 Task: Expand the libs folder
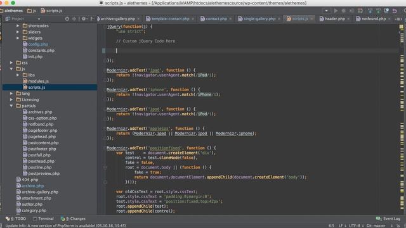[18, 75]
